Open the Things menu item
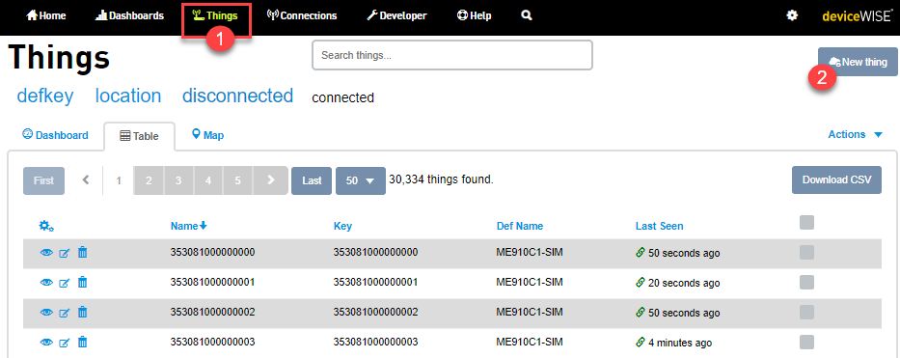 (216, 15)
